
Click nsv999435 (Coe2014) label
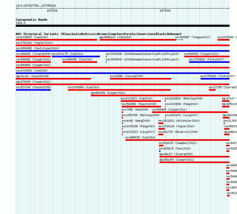140,137
